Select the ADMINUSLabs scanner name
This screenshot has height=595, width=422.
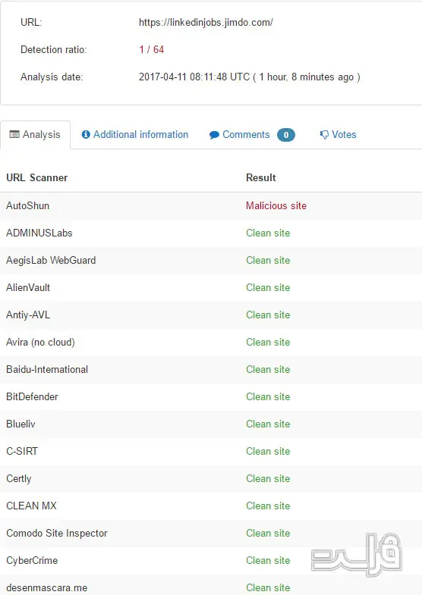pos(39,233)
